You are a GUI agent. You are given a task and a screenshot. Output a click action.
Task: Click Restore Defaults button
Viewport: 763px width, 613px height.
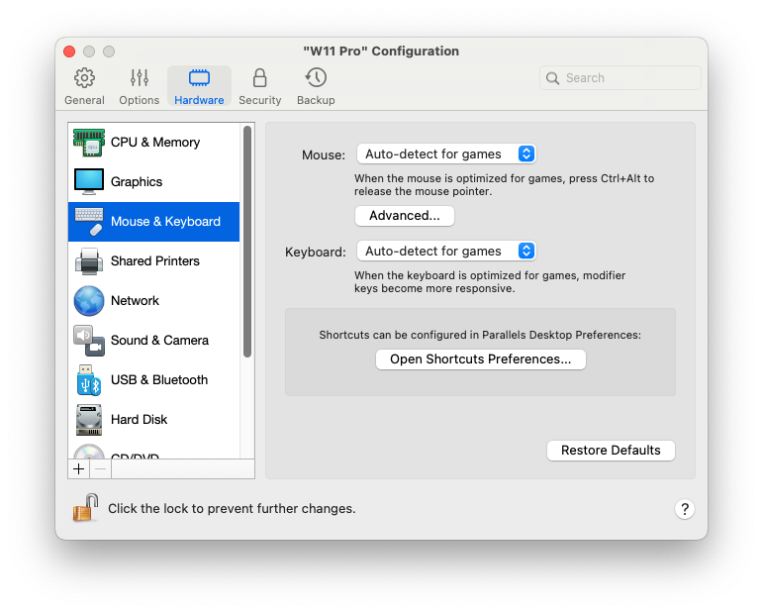point(611,451)
